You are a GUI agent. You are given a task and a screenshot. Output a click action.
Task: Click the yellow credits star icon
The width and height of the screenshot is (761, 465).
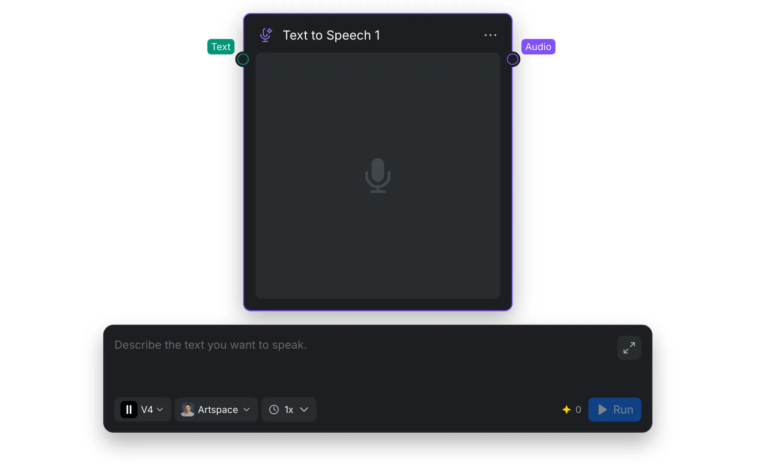(x=567, y=410)
